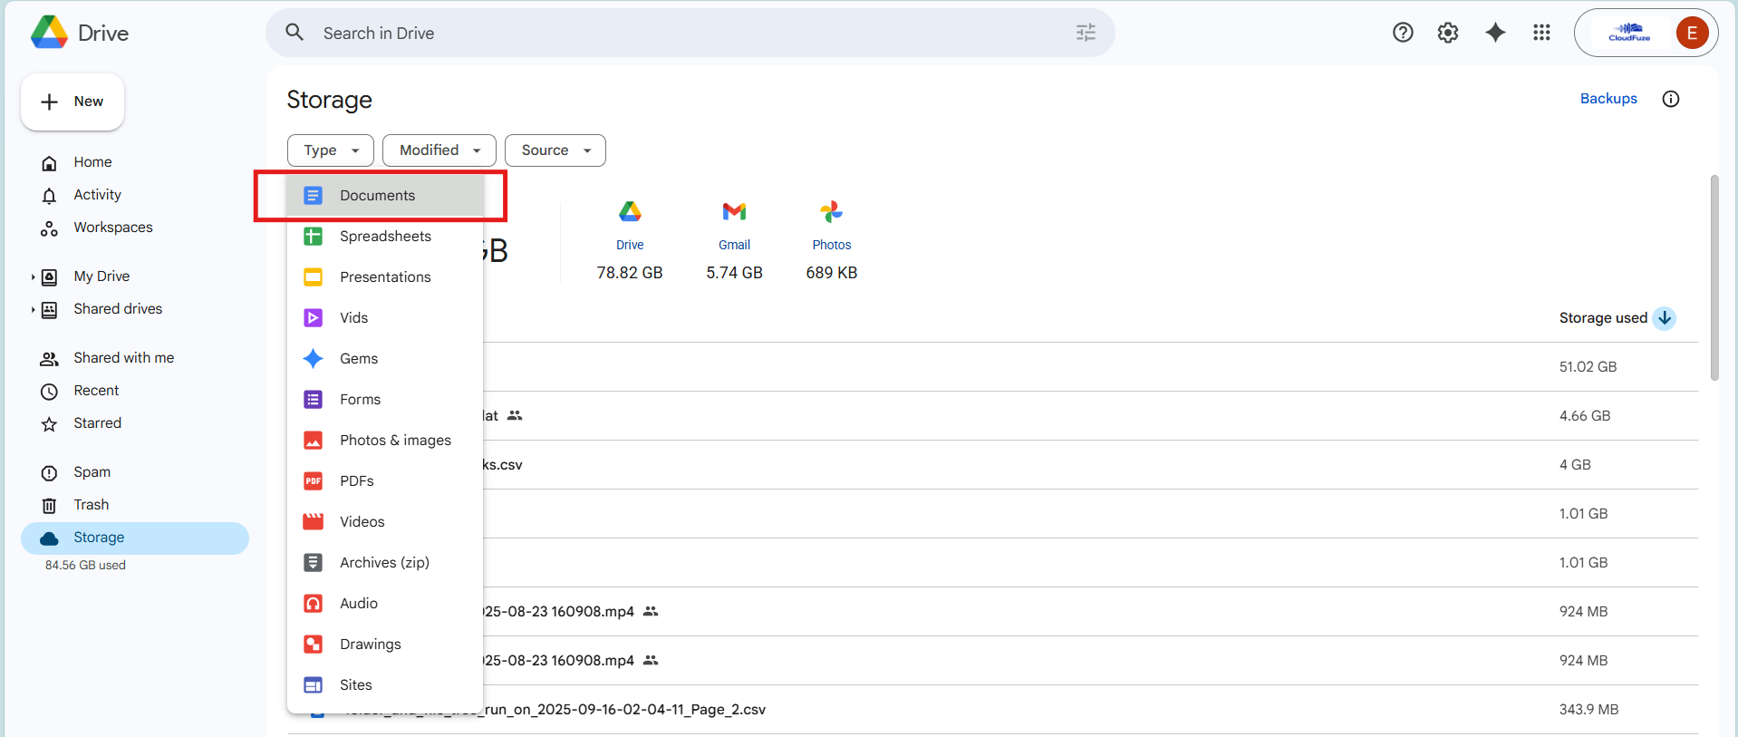Click the Gmail storage icon
The height and width of the screenshot is (737, 1738).
tap(734, 211)
